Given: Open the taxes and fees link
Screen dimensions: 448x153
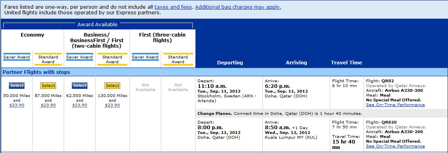Looking at the screenshot, I should pyautogui.click(x=173, y=7).
